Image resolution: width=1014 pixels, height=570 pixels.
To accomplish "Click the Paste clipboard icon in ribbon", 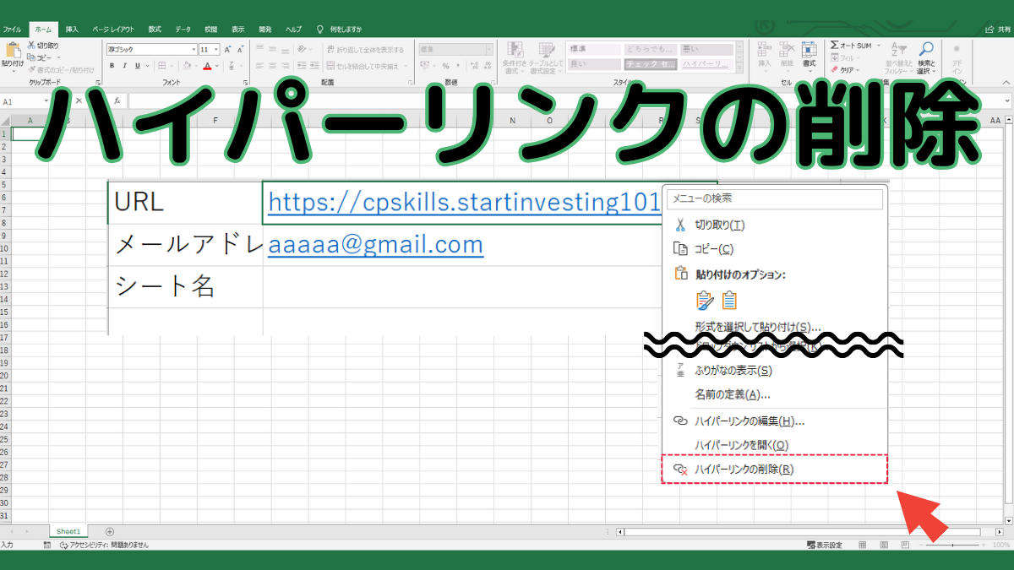I will click(x=13, y=49).
